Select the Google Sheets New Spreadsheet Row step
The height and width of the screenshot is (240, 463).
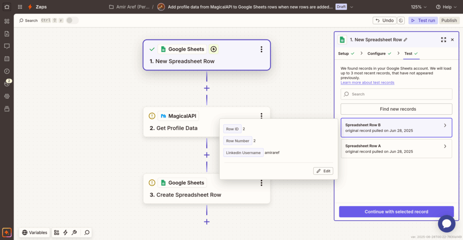coord(207,55)
